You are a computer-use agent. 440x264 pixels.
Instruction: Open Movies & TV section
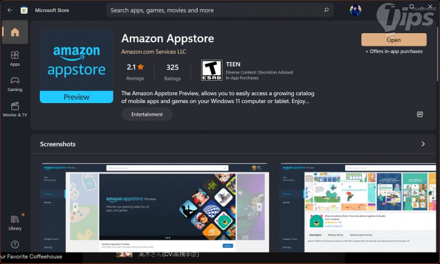[x=15, y=110]
